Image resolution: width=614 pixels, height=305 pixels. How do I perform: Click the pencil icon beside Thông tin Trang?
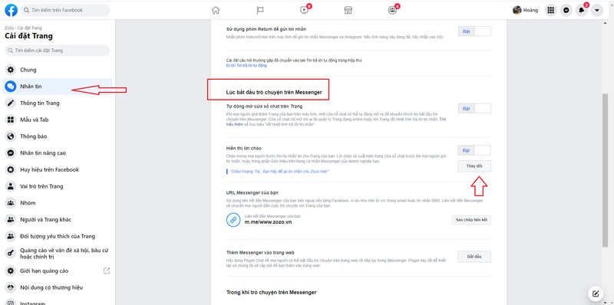(11, 103)
